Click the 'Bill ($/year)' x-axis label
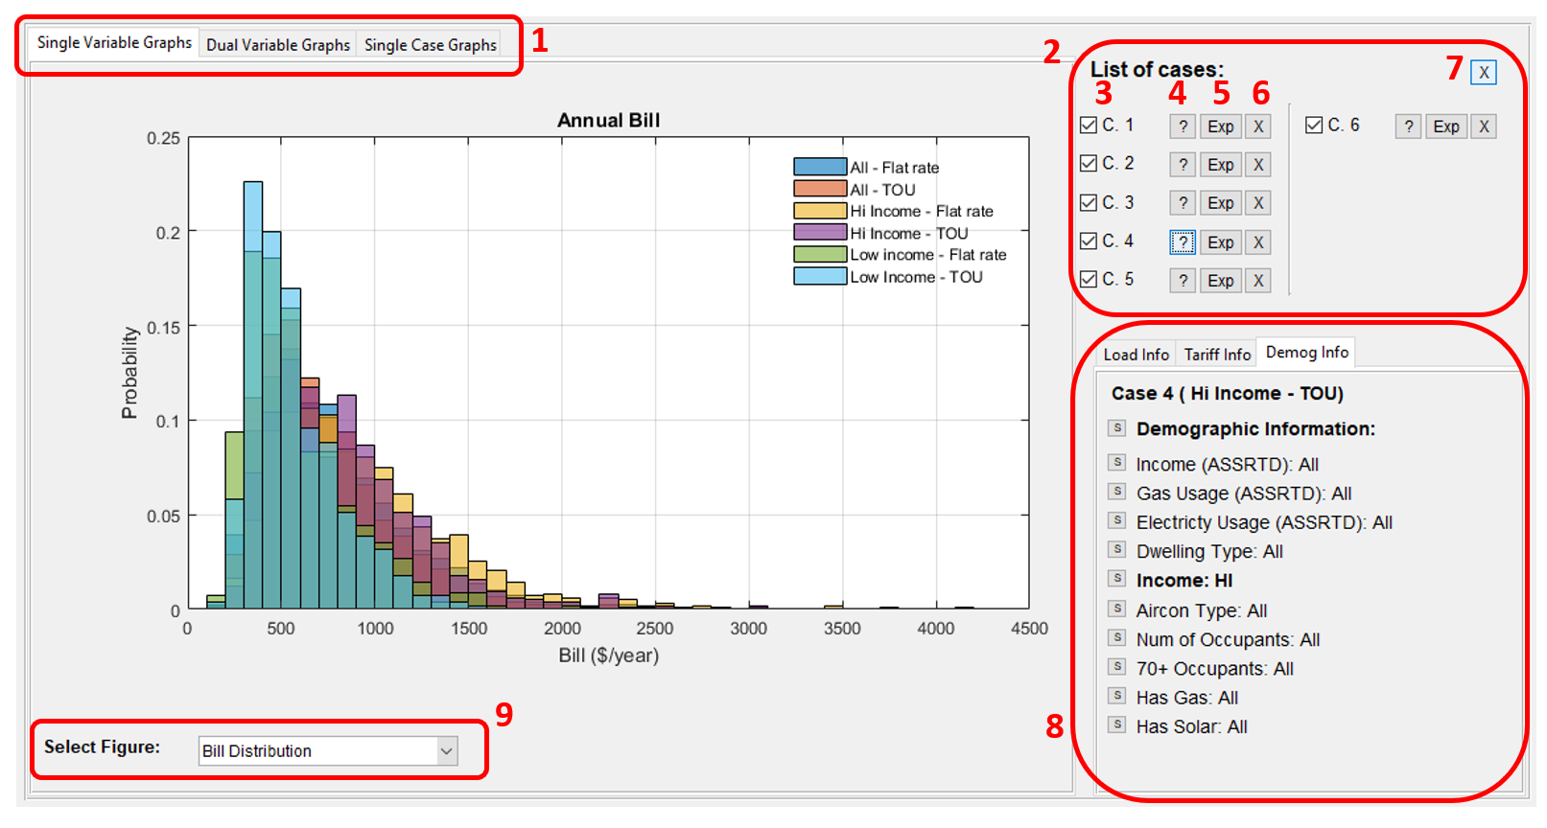The height and width of the screenshot is (828, 1547). pos(609,655)
